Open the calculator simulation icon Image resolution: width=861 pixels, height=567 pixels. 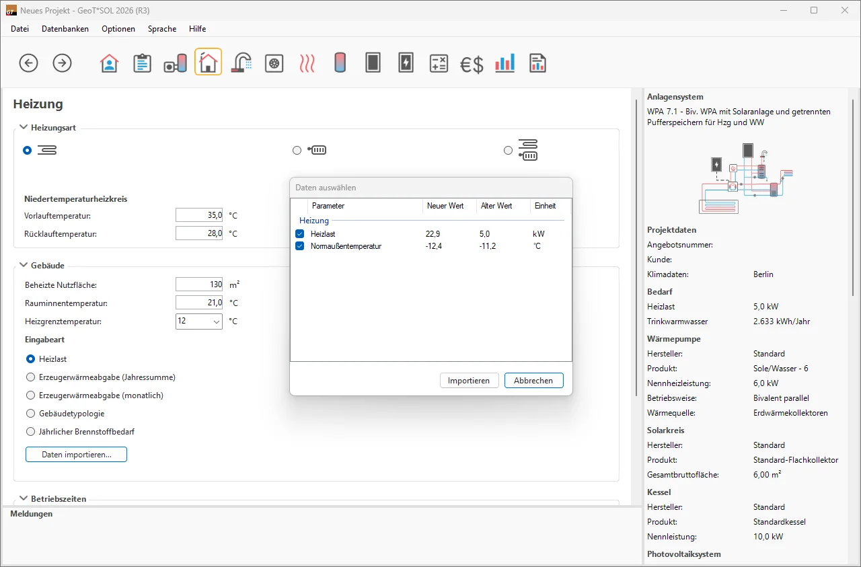click(439, 63)
